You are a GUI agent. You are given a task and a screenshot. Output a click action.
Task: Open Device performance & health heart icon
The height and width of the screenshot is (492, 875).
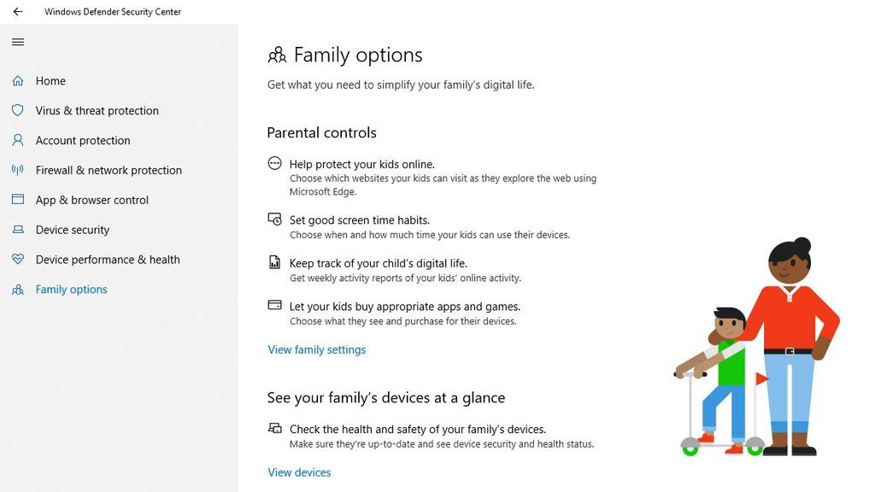point(18,259)
